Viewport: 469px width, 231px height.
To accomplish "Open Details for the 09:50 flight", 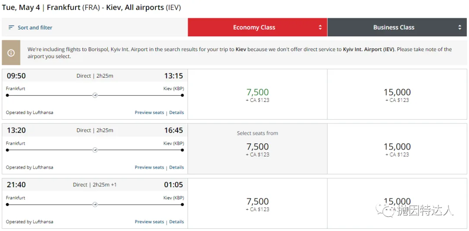I will click(177, 113).
